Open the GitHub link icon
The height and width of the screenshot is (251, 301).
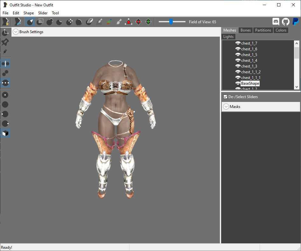[x=286, y=22]
